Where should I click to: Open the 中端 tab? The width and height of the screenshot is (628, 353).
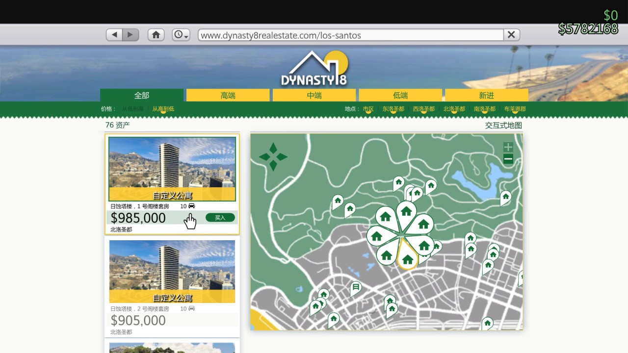314,96
